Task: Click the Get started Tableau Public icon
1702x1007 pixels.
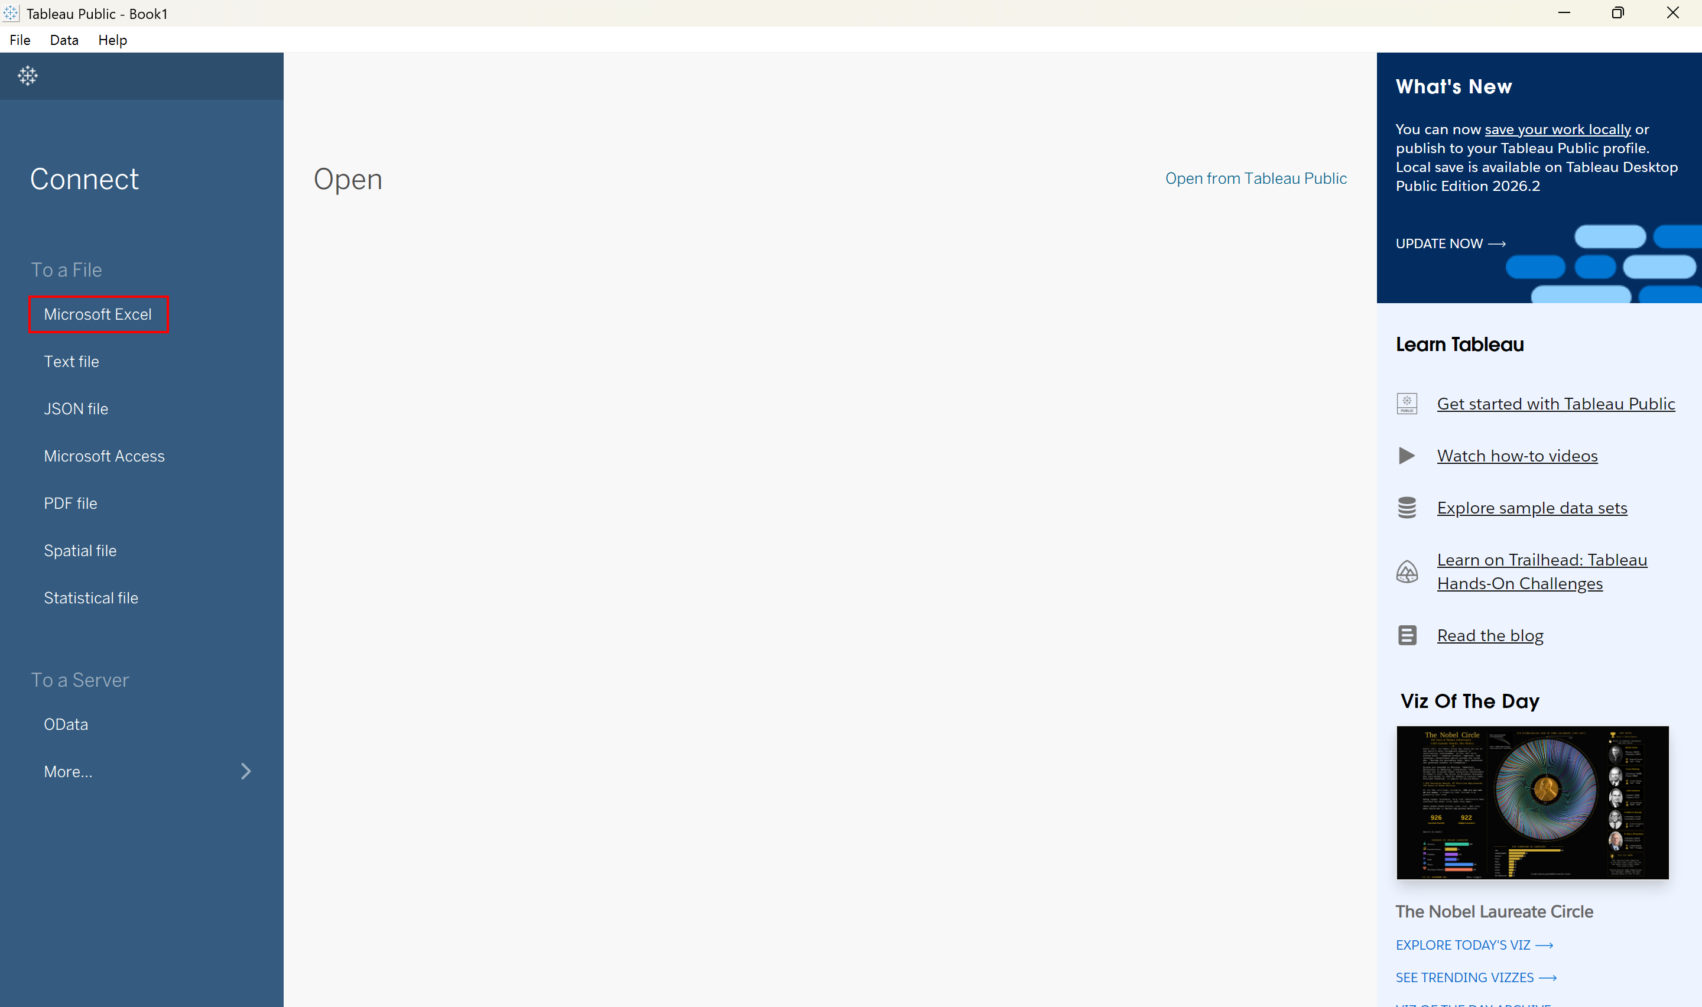Action: tap(1407, 404)
